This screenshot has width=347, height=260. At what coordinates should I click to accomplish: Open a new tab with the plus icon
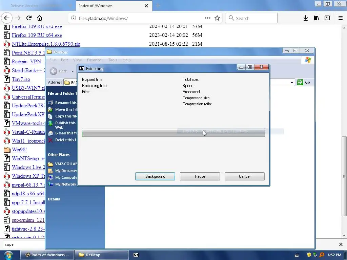point(158,5)
